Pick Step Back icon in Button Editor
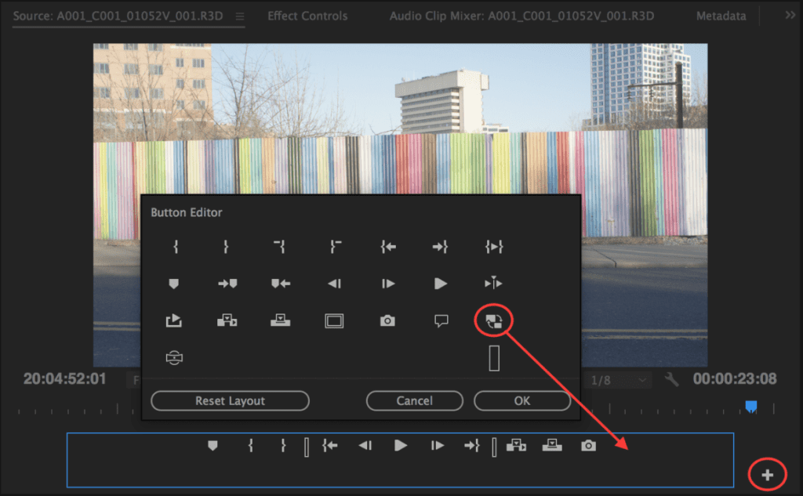Viewport: 803px width, 496px height. pyautogui.click(x=334, y=284)
